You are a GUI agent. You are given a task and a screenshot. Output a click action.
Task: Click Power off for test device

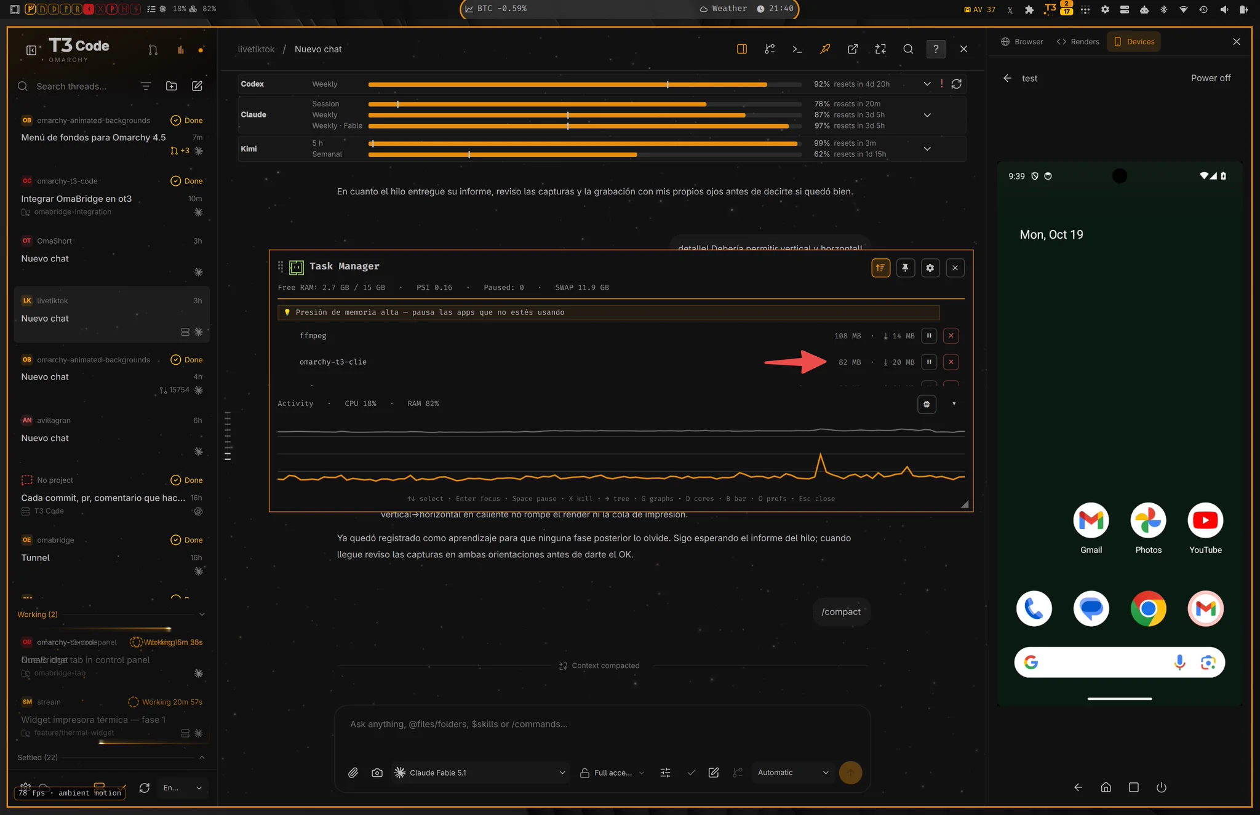pyautogui.click(x=1211, y=78)
